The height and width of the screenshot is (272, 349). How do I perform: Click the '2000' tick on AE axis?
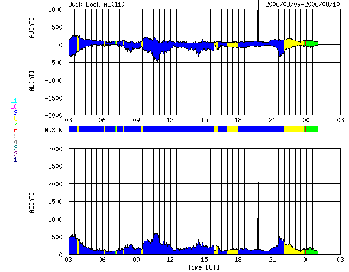55,184
